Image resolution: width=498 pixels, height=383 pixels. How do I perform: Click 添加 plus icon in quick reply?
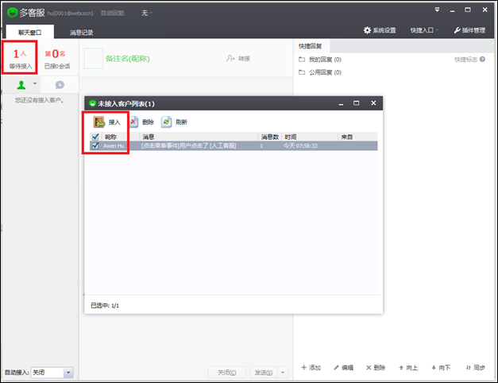point(304,367)
